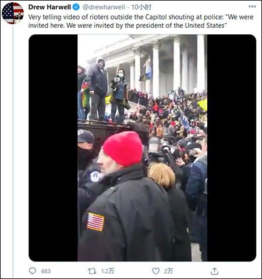262x279 pixels.
Task: Click the blue verified badge
Action: (x=76, y=7)
